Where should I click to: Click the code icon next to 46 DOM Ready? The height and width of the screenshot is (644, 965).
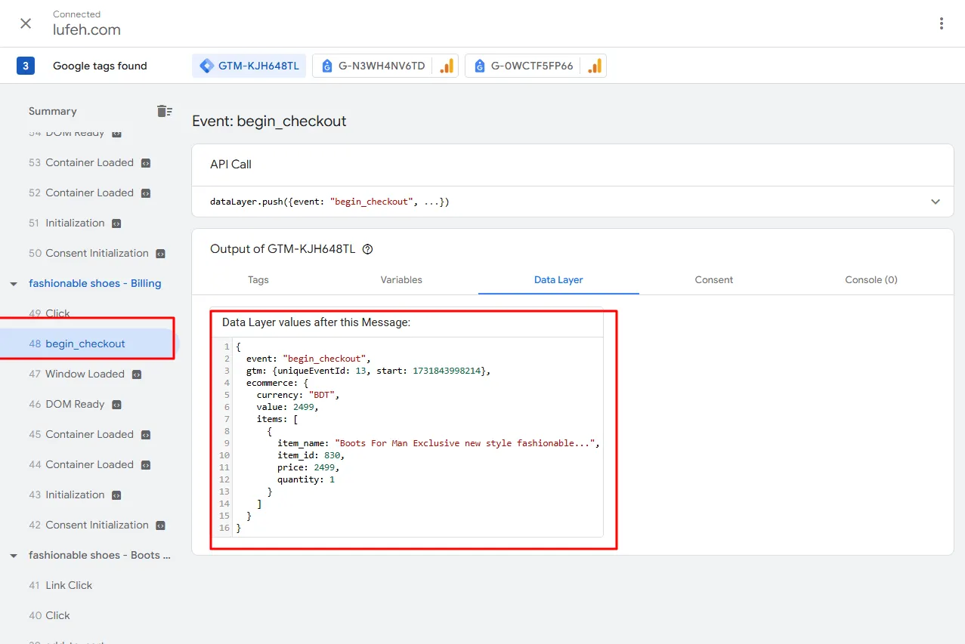[116, 405]
